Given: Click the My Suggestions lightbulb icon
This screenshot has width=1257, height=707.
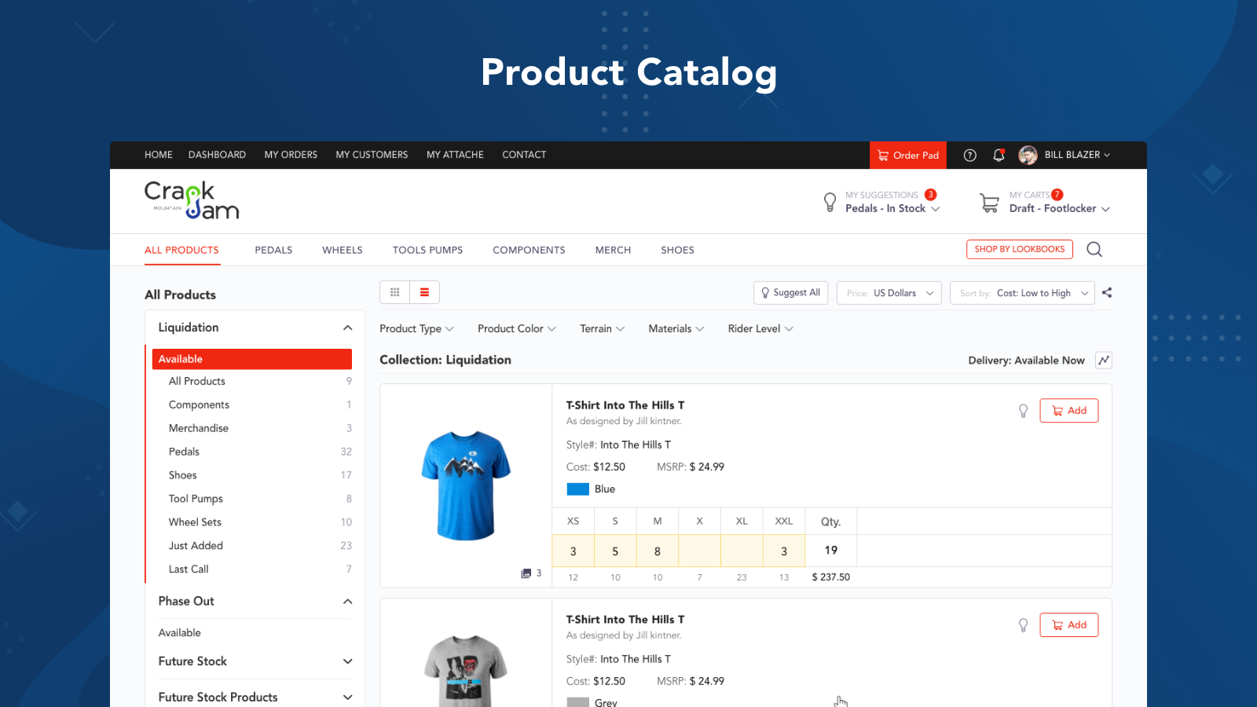Looking at the screenshot, I should (830, 202).
